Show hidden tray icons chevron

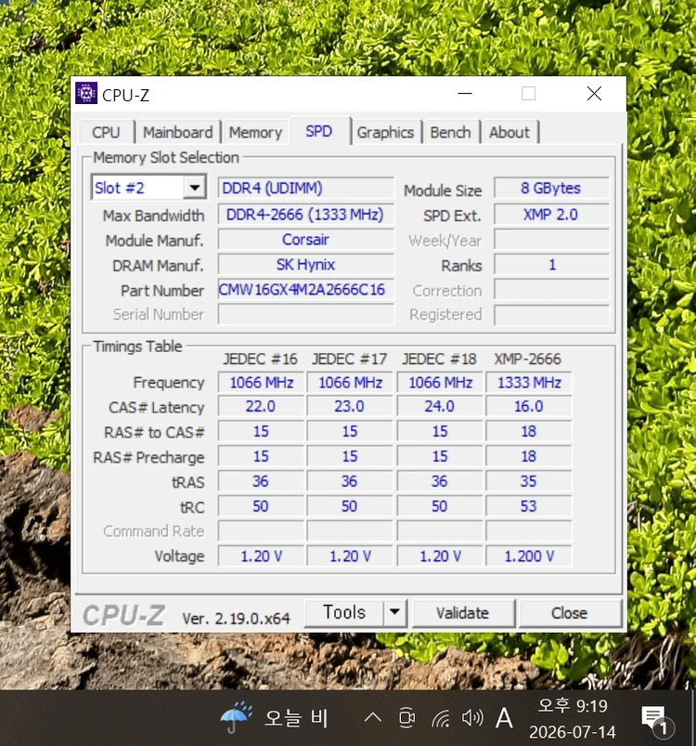click(x=373, y=718)
